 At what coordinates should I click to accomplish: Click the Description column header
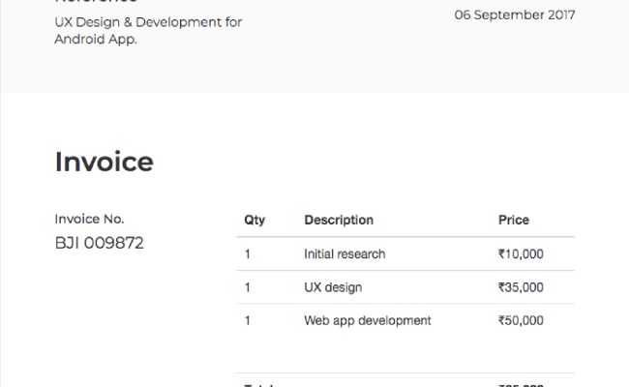click(339, 221)
